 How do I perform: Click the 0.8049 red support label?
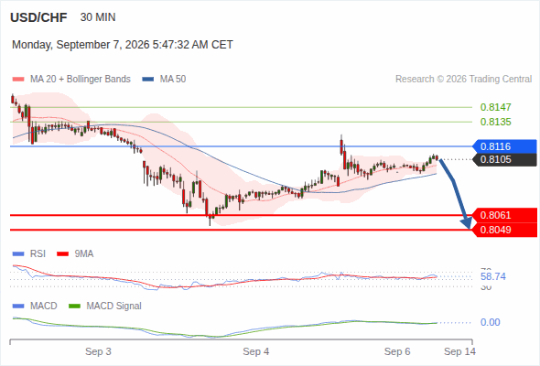click(504, 230)
